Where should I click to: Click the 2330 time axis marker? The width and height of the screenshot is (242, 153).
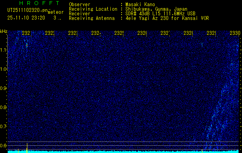click(x=235, y=34)
